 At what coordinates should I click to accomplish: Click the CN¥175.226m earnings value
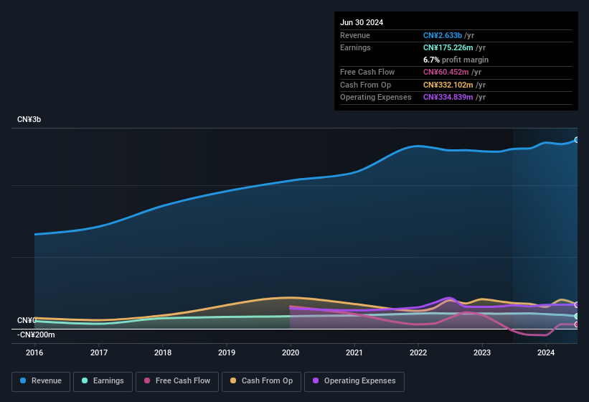click(x=447, y=47)
